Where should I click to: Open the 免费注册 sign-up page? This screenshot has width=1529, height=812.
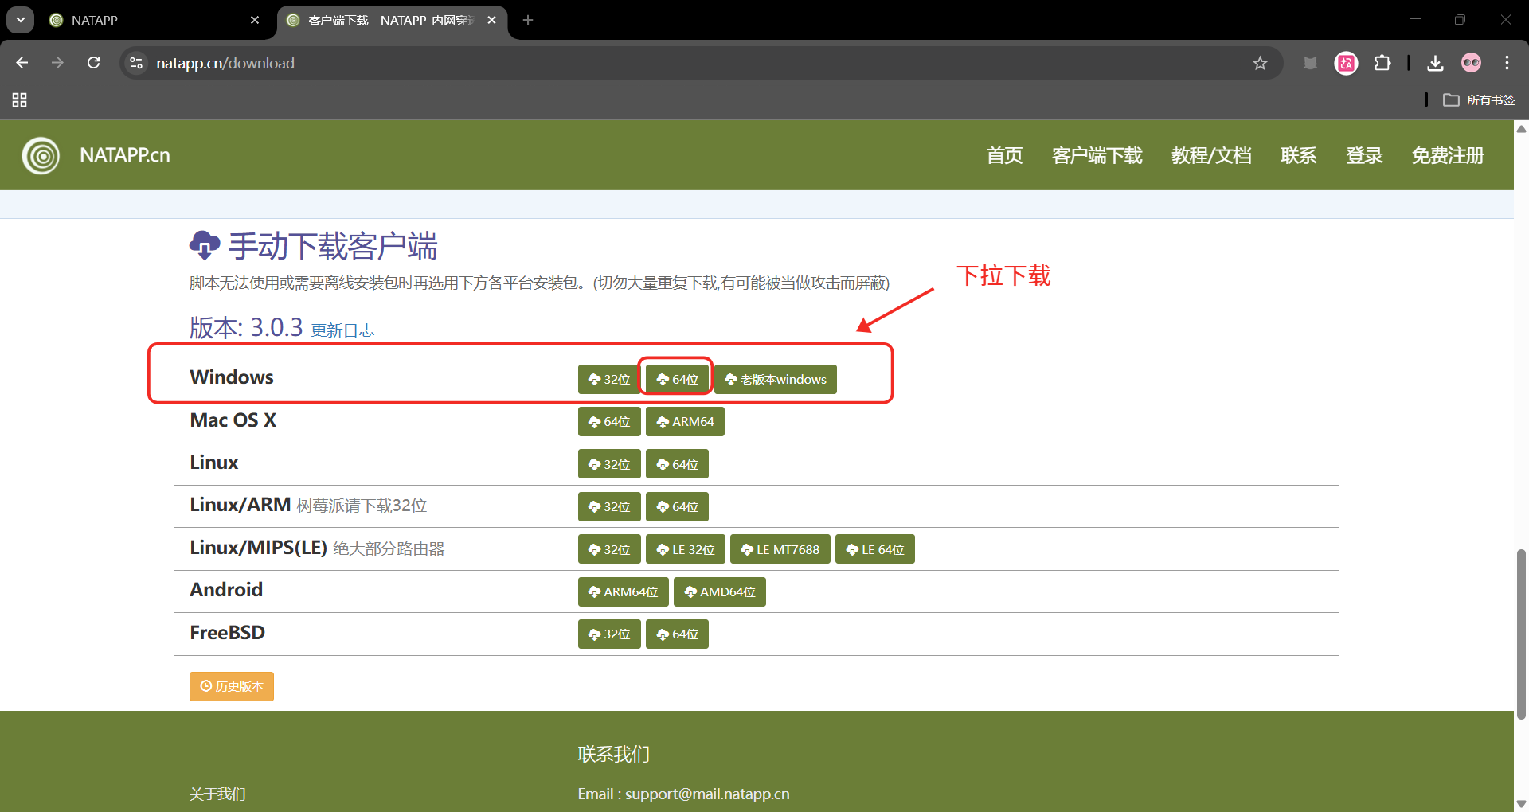point(1448,155)
